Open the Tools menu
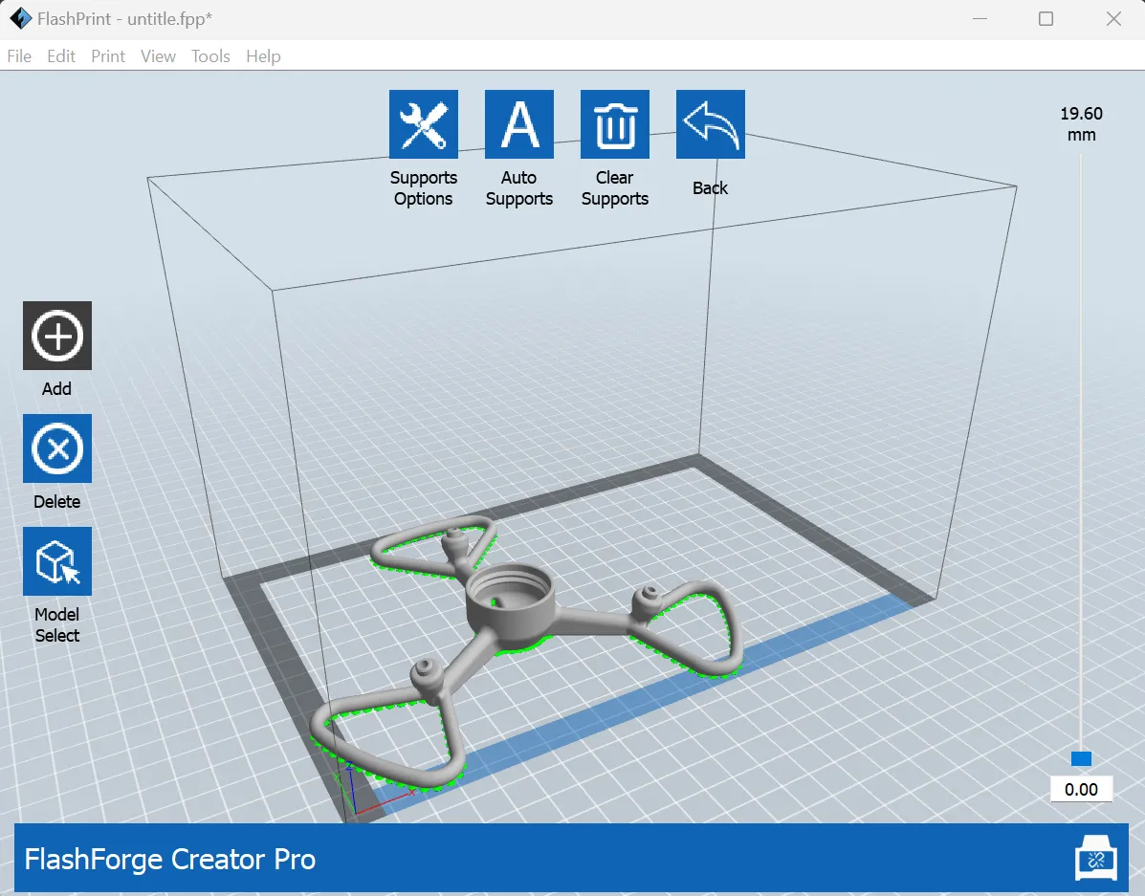 click(x=210, y=56)
